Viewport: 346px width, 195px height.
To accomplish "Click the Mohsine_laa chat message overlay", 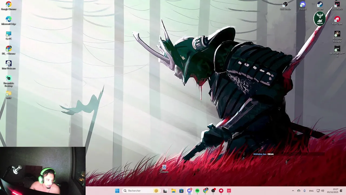I will 264,154.
